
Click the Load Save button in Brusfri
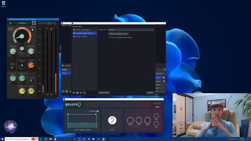point(157,103)
